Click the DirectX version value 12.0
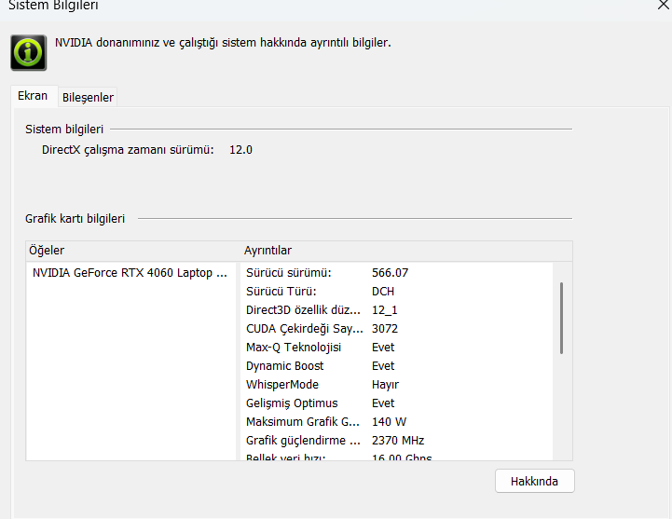Image resolution: width=672 pixels, height=519 pixels. [240, 150]
